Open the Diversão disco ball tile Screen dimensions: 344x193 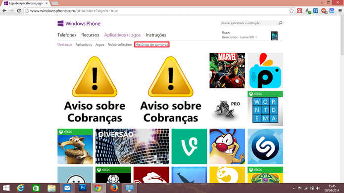(132, 147)
